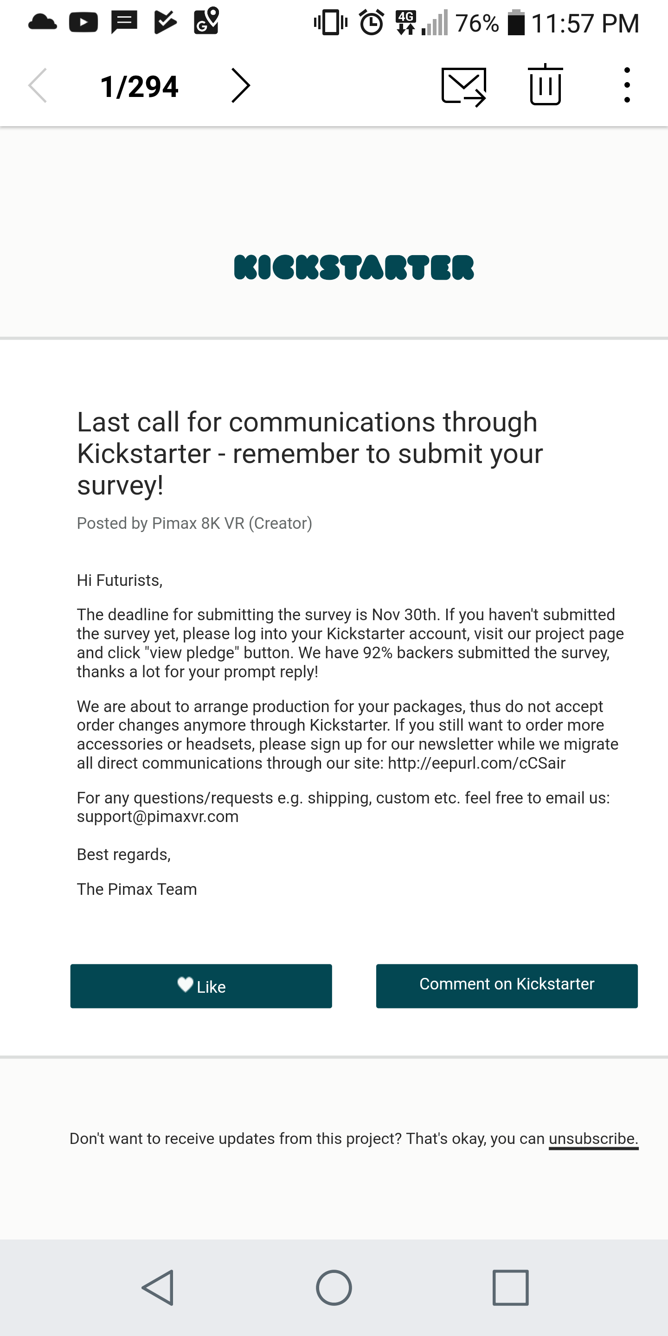
Task: Tap the move-to-folder envelope icon
Action: point(464,87)
